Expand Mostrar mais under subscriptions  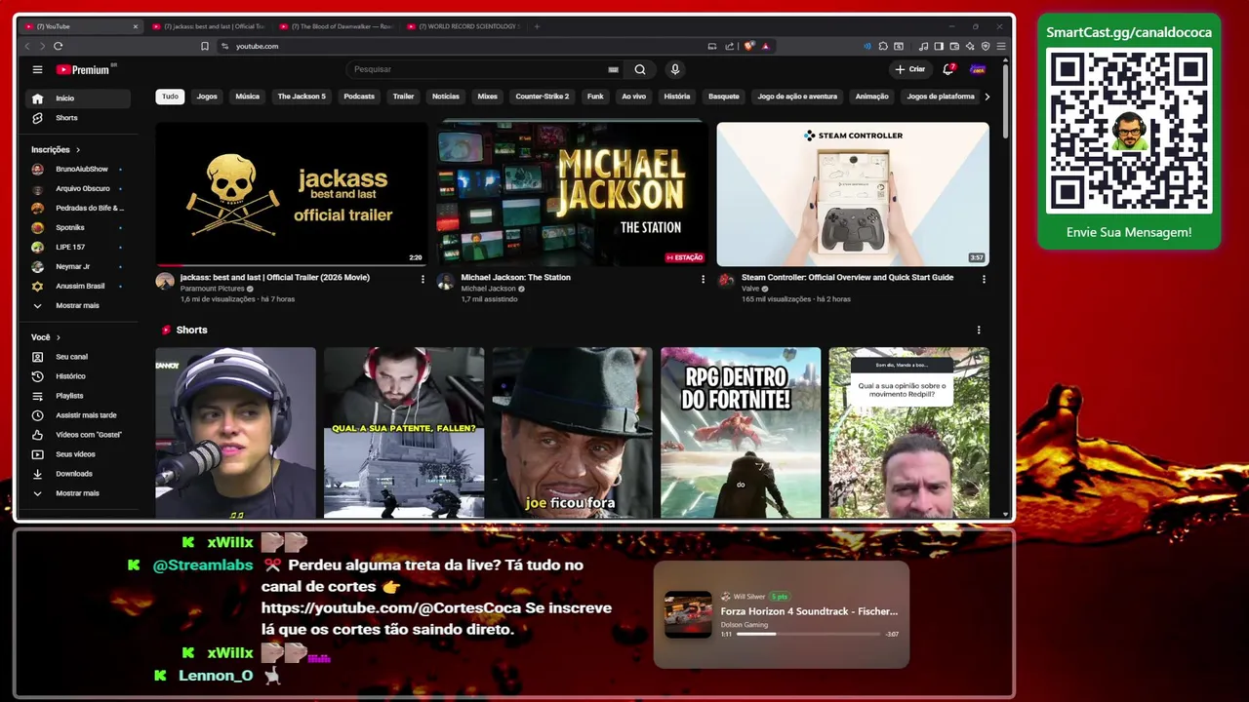(77, 306)
